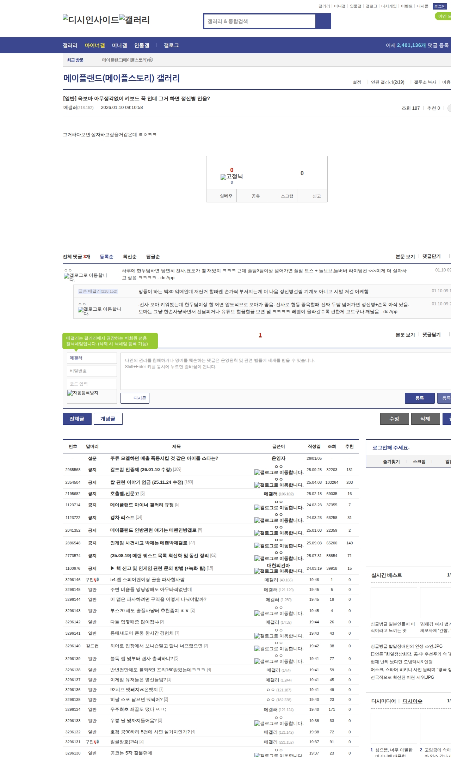Click the 자동등록방지 captcha image
The height and width of the screenshot is (757, 451).
pyautogui.click(x=83, y=393)
